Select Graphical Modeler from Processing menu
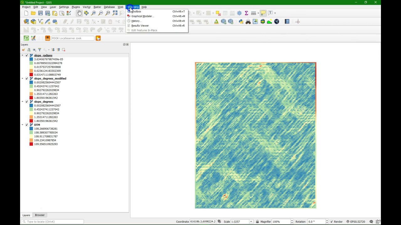Screen dimensions: 401x225 coord(157,16)
